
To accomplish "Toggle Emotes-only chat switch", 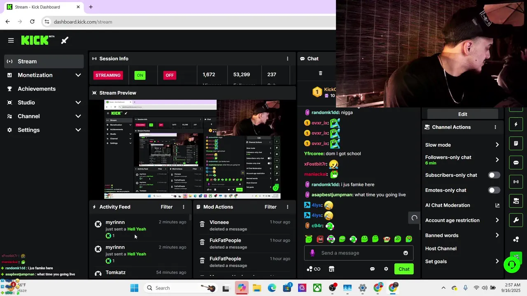I will [494, 190].
